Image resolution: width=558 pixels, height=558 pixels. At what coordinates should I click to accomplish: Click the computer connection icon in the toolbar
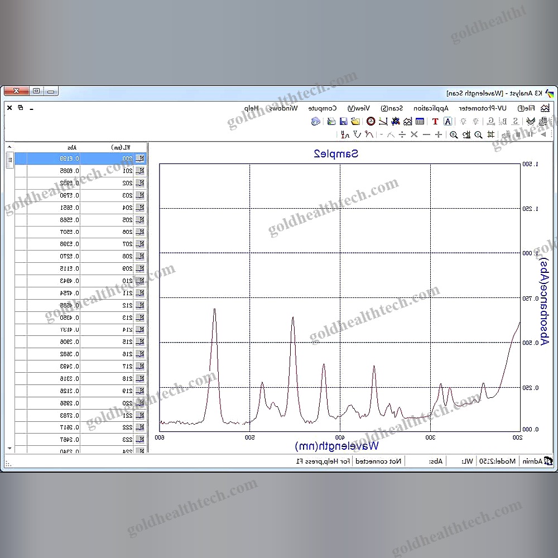(543, 121)
